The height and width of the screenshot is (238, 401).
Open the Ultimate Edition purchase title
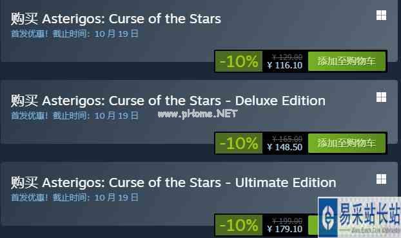click(x=173, y=183)
